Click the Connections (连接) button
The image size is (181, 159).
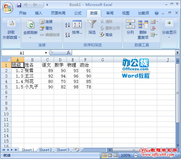coord(46,22)
